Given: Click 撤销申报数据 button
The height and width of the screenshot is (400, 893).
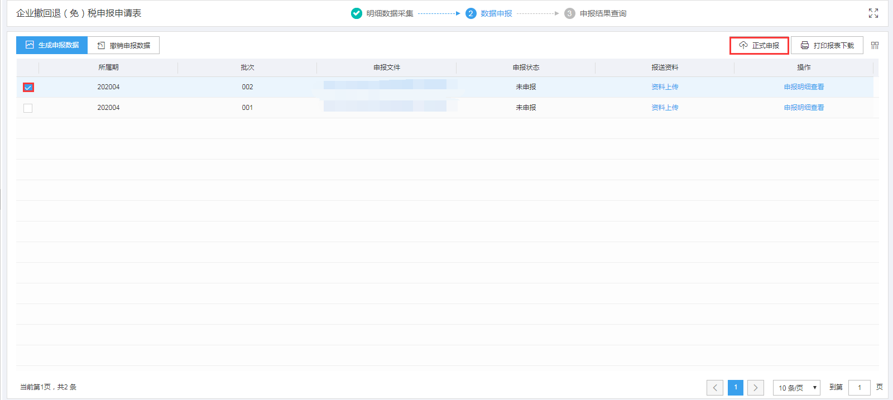Looking at the screenshot, I should pos(123,45).
